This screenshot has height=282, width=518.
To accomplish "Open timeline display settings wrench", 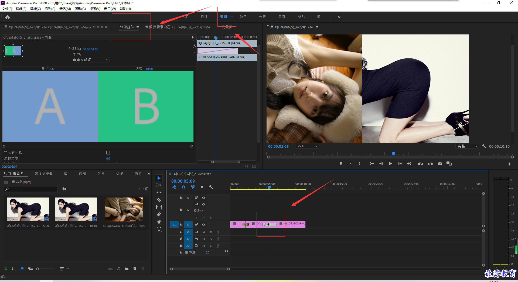I will tap(211, 187).
